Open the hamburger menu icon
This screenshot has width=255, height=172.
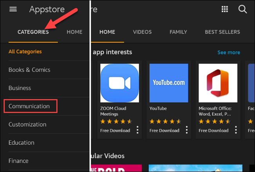pyautogui.click(x=13, y=9)
